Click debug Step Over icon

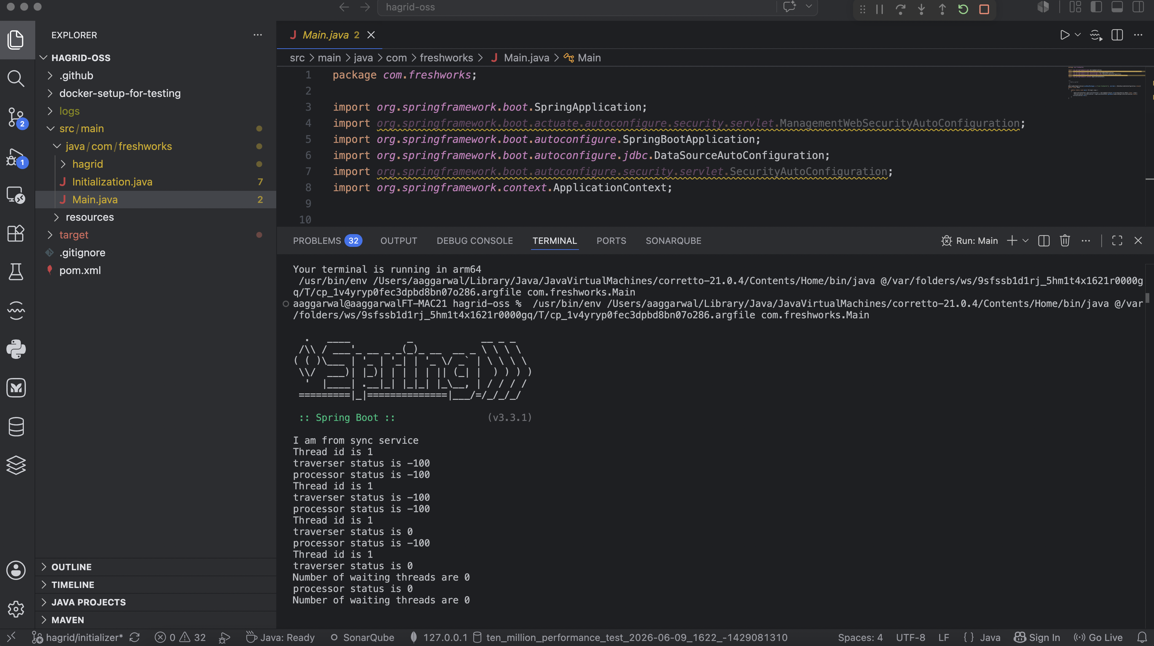tap(901, 9)
